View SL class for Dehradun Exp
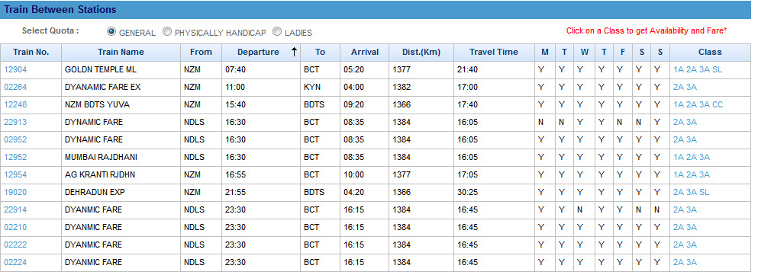Viewport: 758px width, 275px height. (705, 192)
